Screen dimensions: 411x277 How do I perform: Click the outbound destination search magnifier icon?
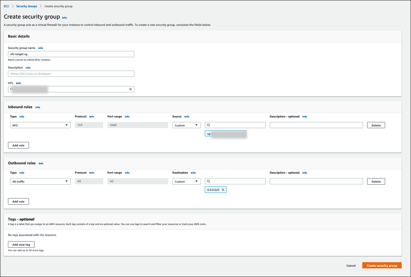[209, 182]
